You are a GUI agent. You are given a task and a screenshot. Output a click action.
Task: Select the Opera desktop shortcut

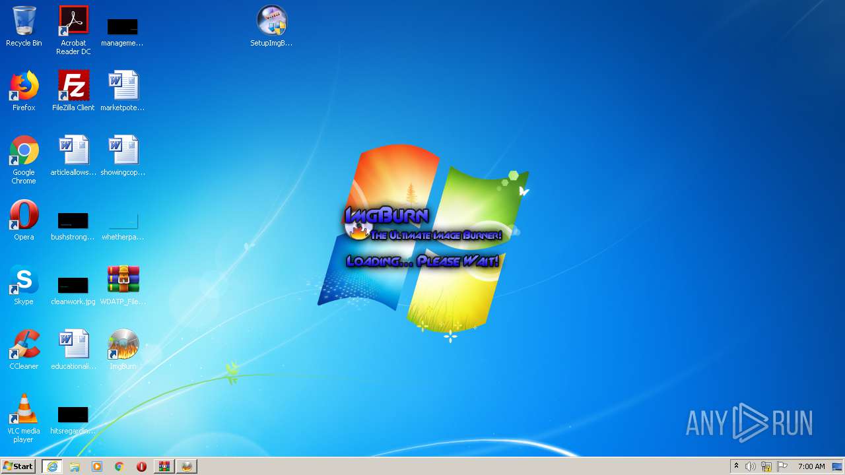[24, 220]
